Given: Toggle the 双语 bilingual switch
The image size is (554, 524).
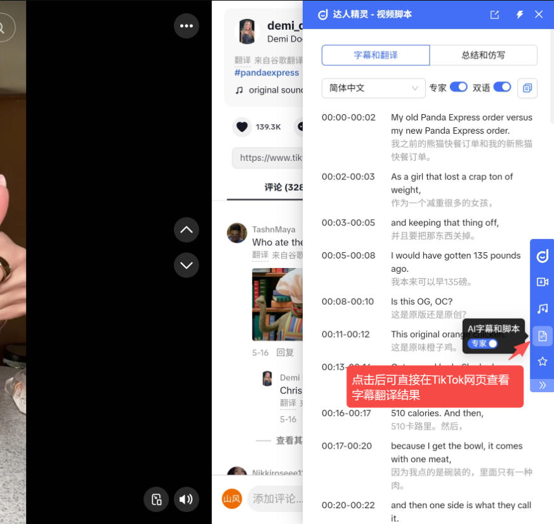Looking at the screenshot, I should [502, 87].
